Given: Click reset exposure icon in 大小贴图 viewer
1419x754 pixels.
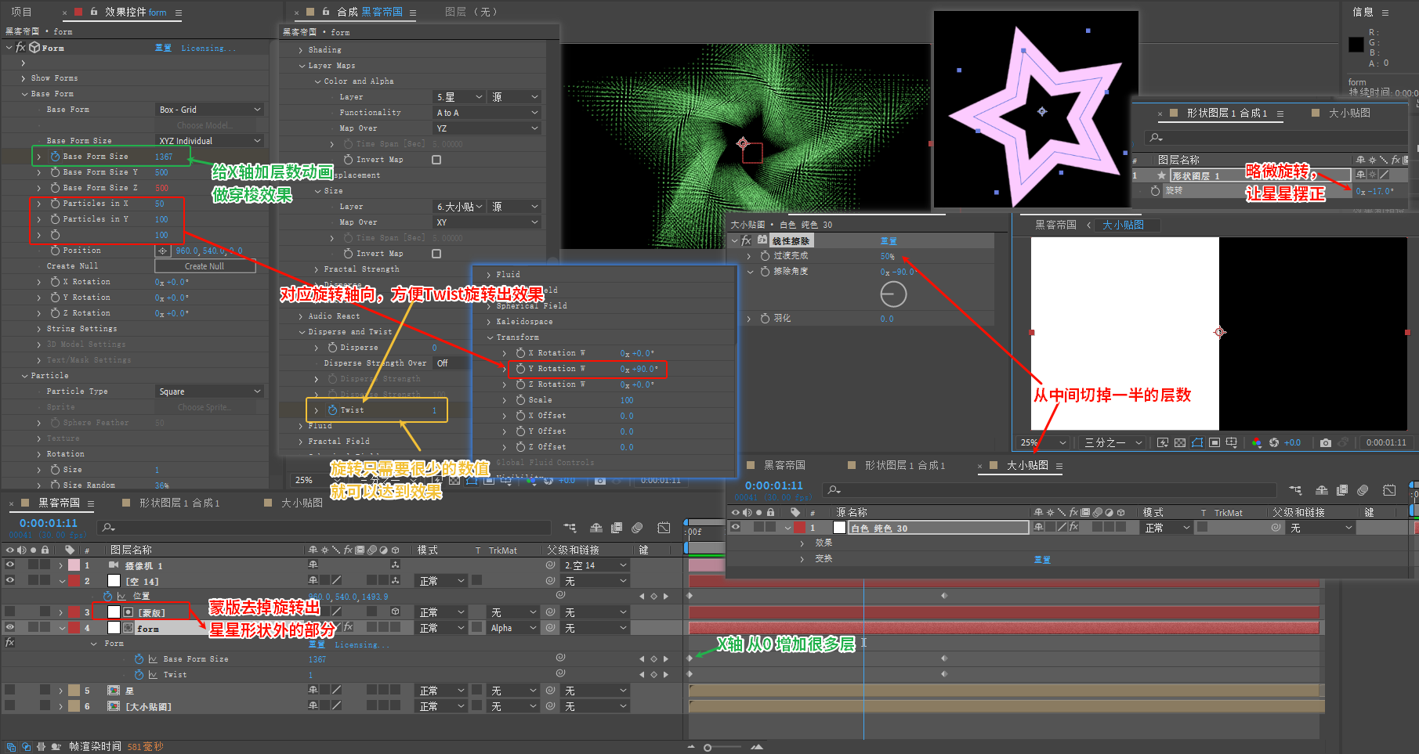Looking at the screenshot, I should coord(1274,443).
